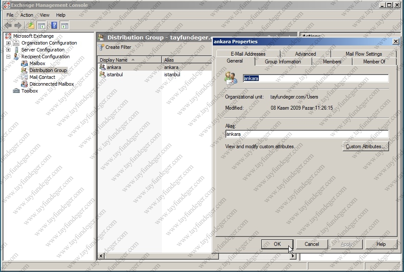Click the Disconnected Mailbox node icon

coord(24,84)
